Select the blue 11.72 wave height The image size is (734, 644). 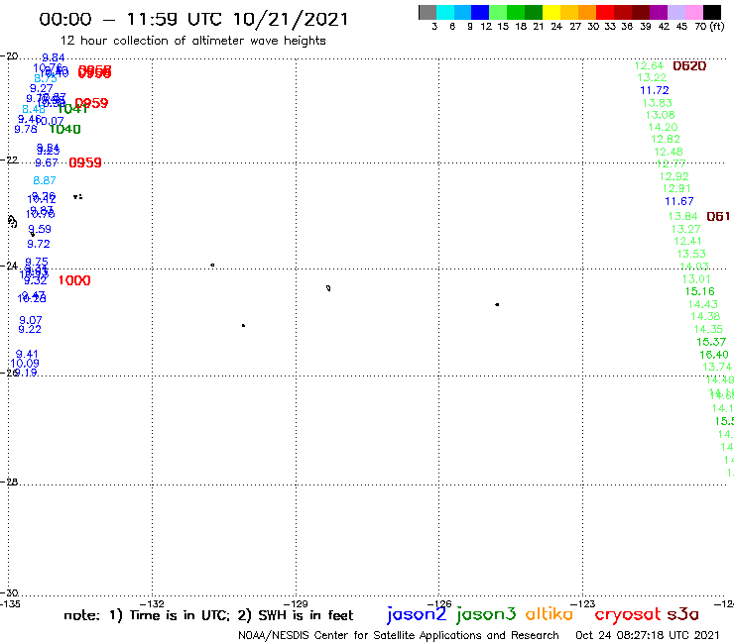655,90
